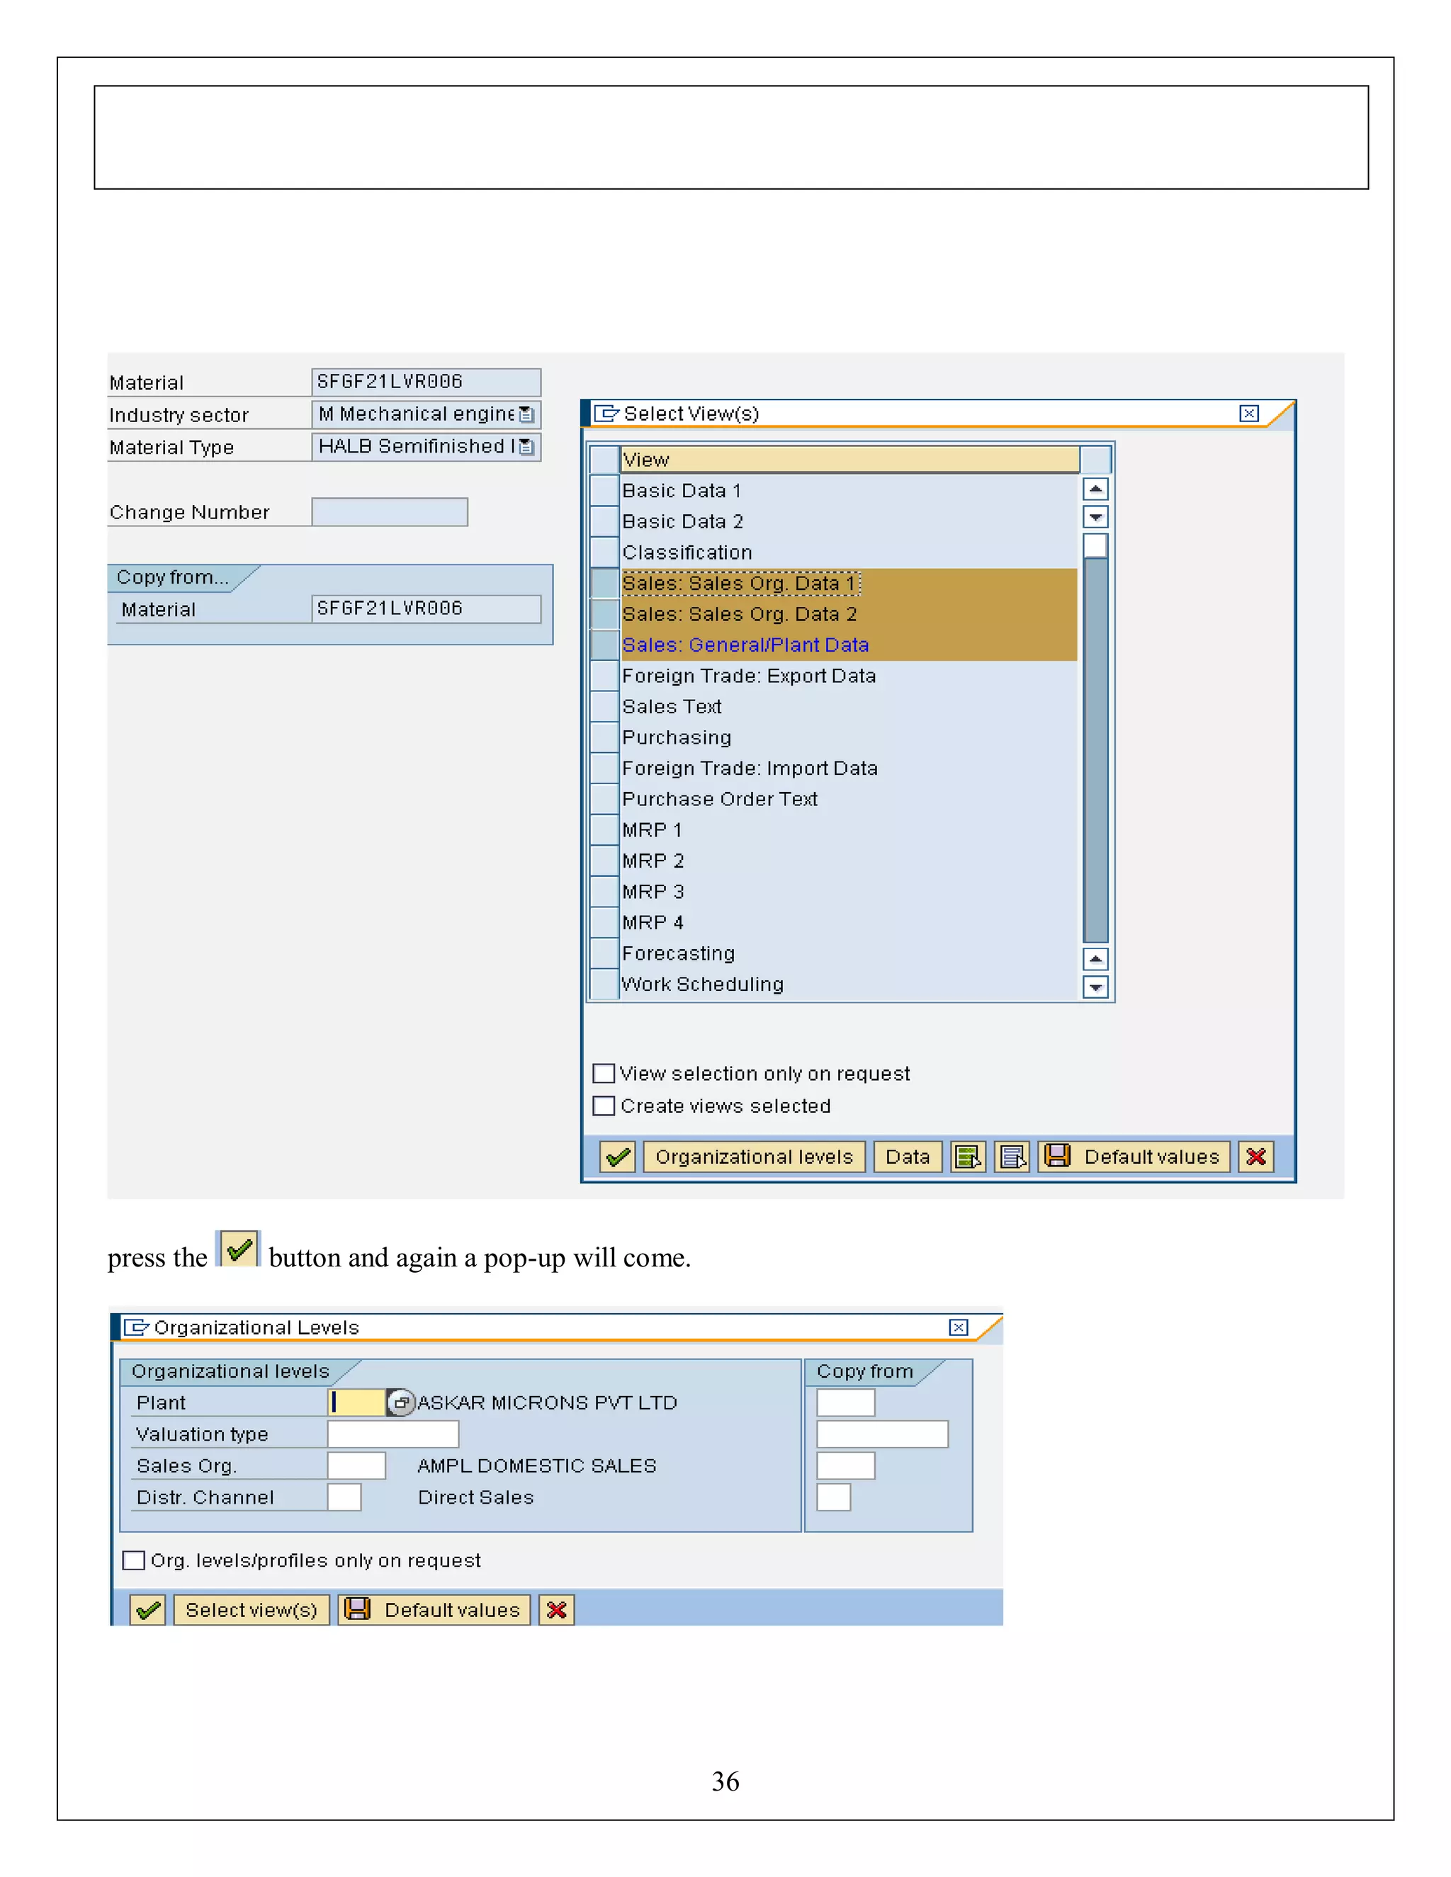This screenshot has height=1877, width=1451.
Task: Select the MRP 1 view row
Action: pos(605,830)
